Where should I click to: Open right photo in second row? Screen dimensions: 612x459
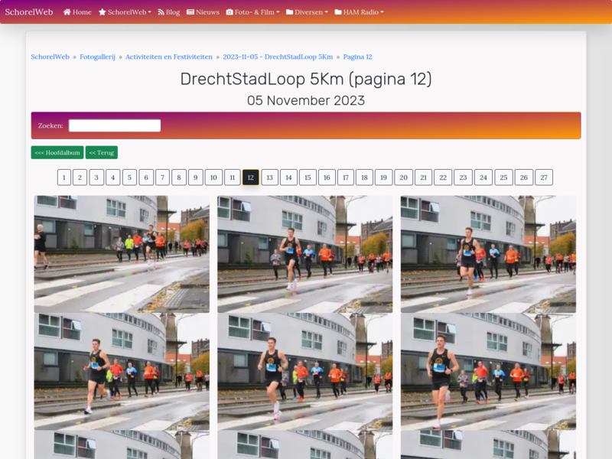point(488,372)
